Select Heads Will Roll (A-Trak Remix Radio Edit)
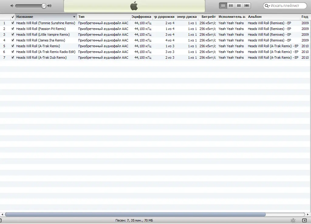 click(46, 52)
